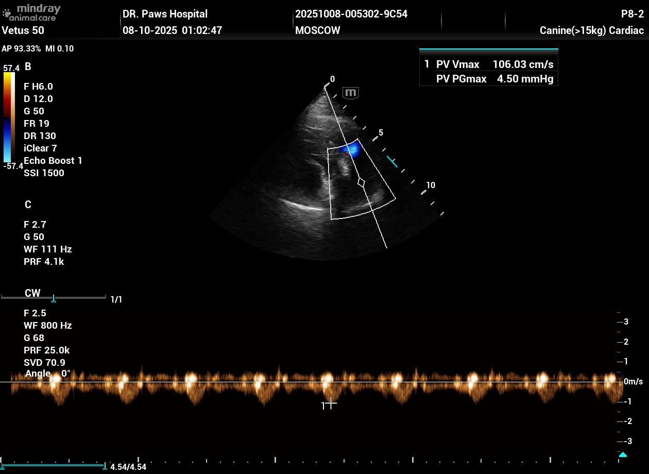Select the CW gate diamond marker

pos(362,182)
